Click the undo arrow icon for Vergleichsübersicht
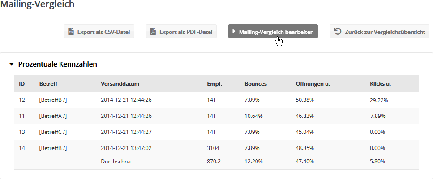Viewport: 433px width, 179px height. [x=338, y=32]
